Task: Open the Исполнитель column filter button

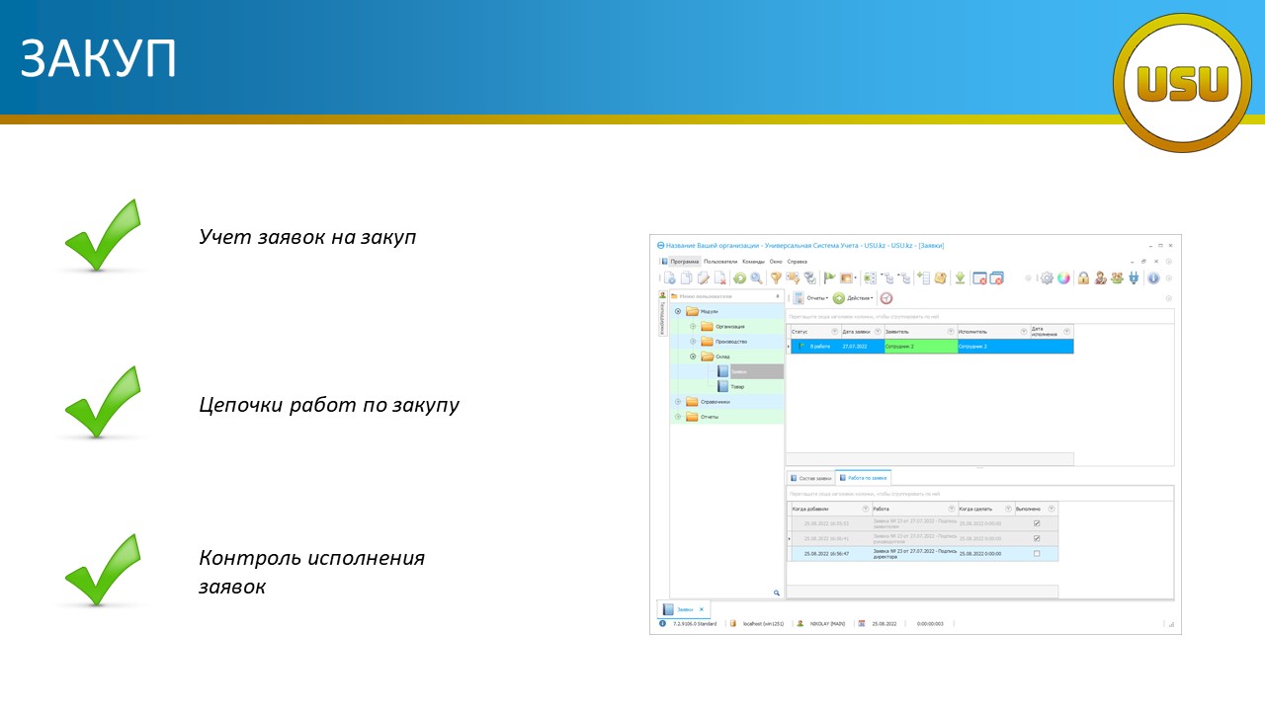Action: 1022,331
